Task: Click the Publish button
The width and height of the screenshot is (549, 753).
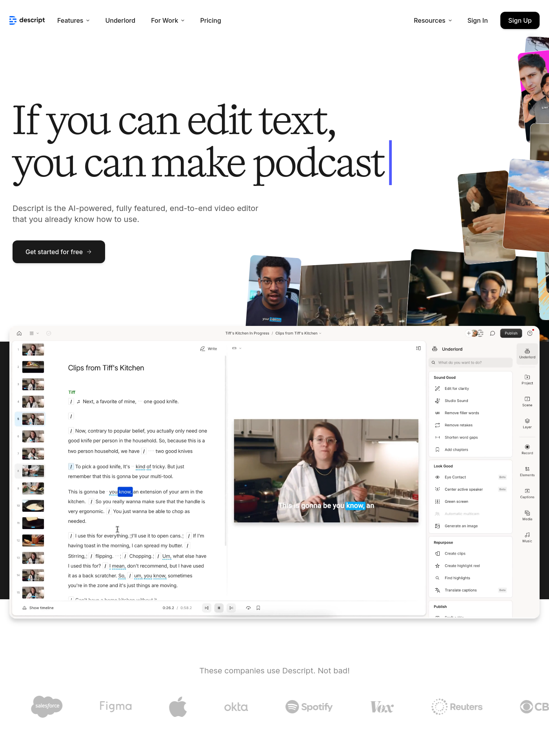Action: click(511, 333)
